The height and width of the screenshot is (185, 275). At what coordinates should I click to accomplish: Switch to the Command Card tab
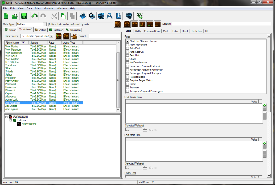point(152,31)
